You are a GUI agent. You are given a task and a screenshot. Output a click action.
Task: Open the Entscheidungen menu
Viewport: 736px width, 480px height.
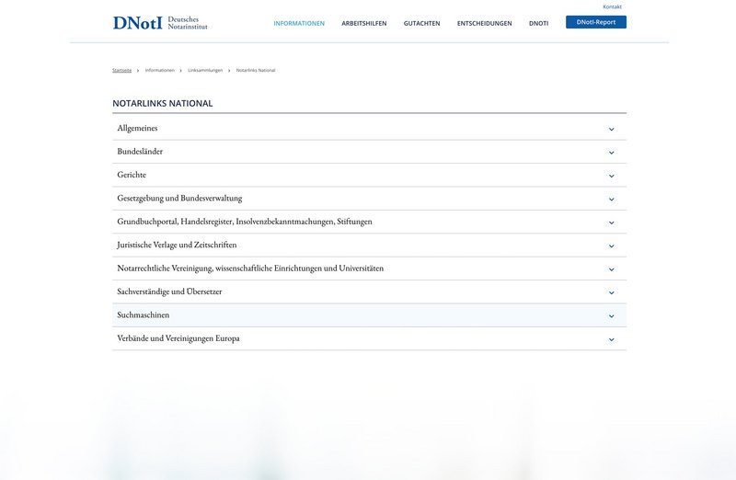[x=485, y=23]
